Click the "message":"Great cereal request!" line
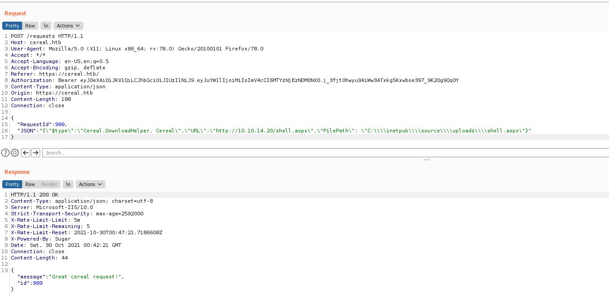This screenshot has width=609, height=296. click(x=70, y=277)
